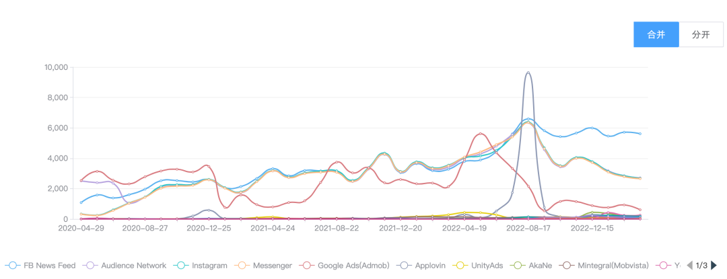Toggle FB News Feed series in legend
Screen dimensions: 727x279
click(40, 266)
